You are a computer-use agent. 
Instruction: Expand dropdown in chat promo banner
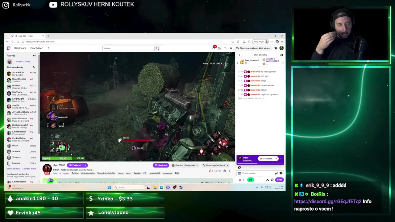(276, 158)
